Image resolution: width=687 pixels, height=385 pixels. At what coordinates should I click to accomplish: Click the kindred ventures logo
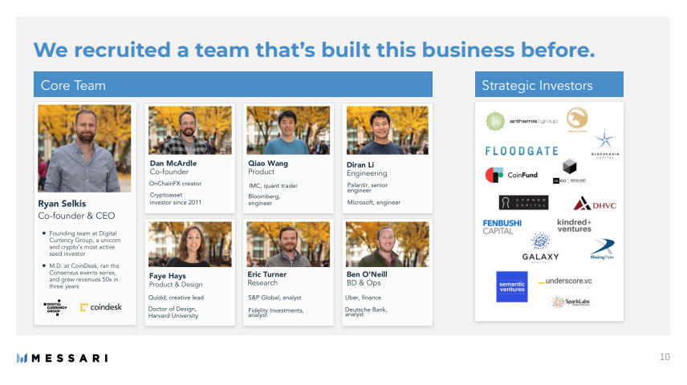tap(574, 225)
